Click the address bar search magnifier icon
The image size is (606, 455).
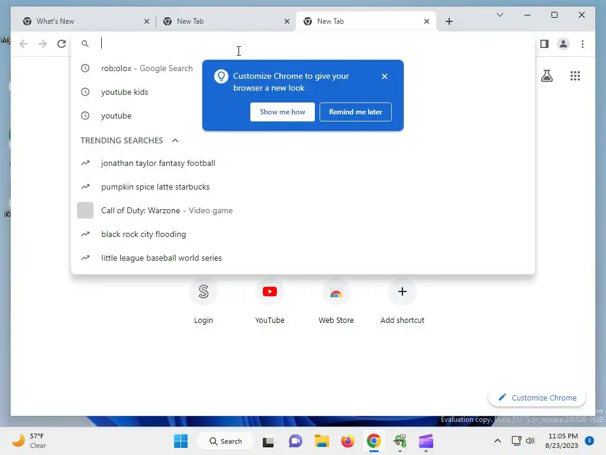[x=85, y=44]
